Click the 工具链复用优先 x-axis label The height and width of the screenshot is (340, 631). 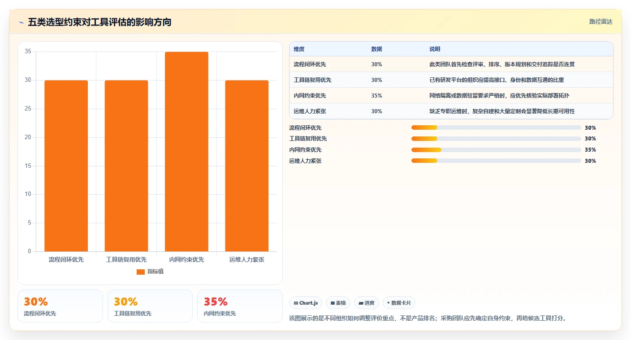click(x=126, y=259)
